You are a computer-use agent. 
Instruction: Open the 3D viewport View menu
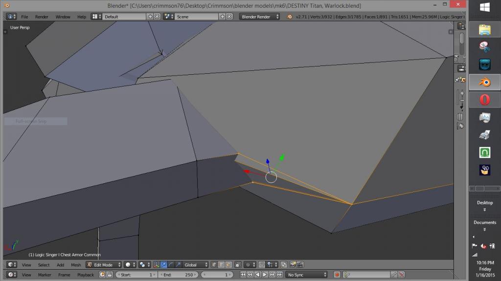coord(26,265)
